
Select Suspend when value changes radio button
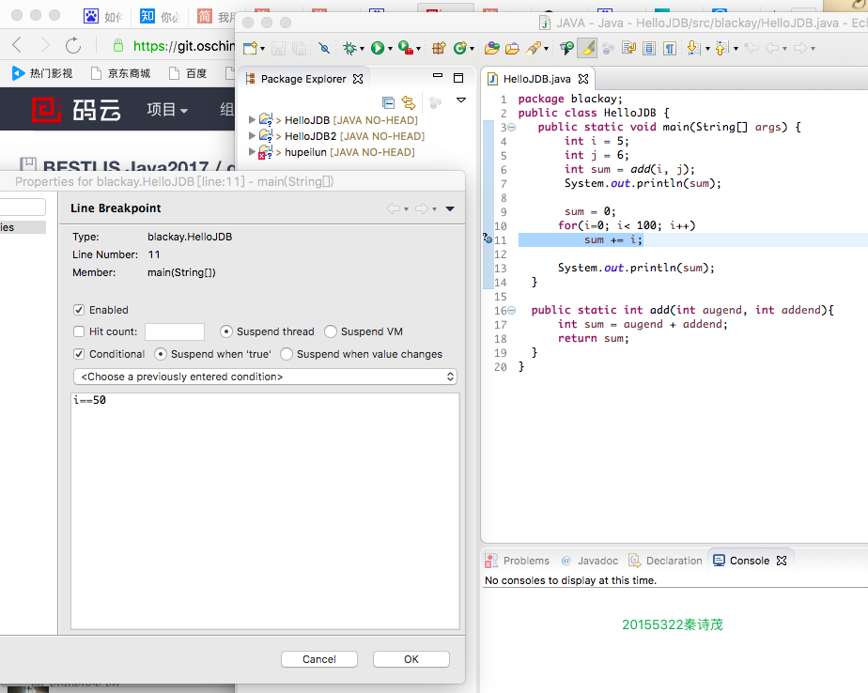(287, 354)
